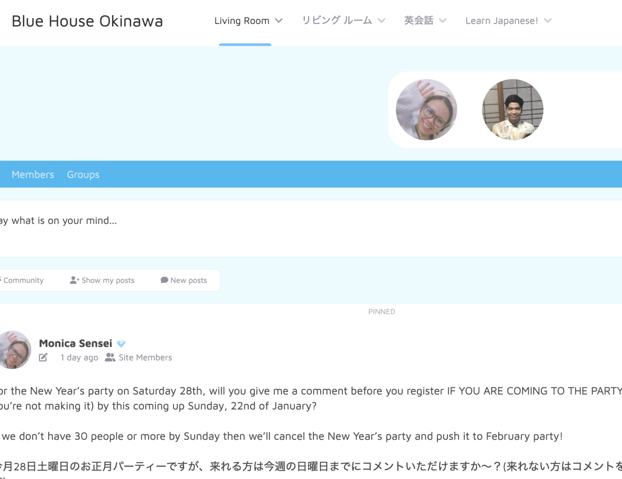Open the Members tab in blue bar
Screen dimensions: 622x479
(x=33, y=174)
